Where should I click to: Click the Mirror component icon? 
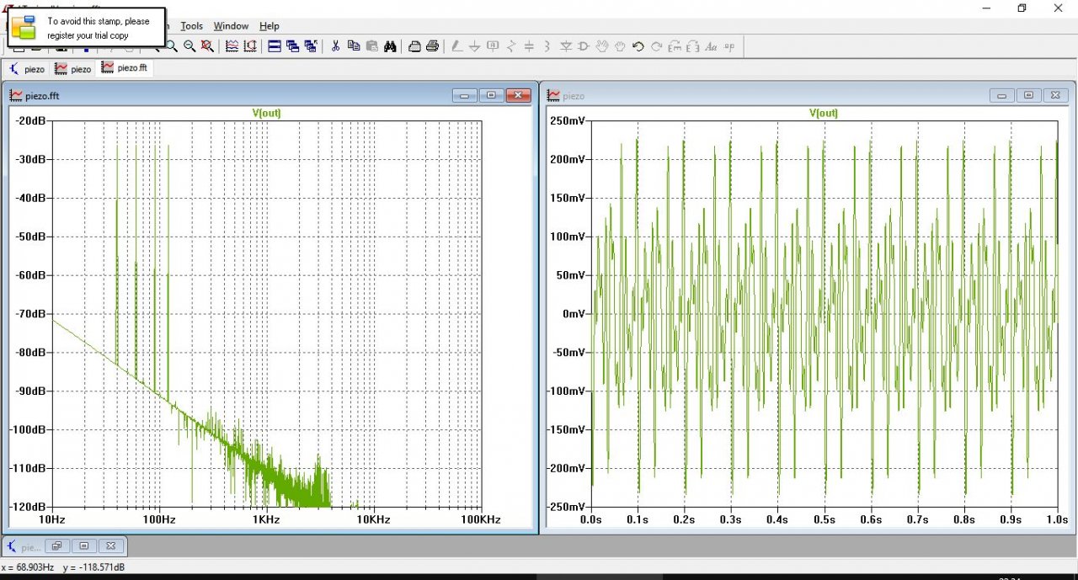(692, 46)
